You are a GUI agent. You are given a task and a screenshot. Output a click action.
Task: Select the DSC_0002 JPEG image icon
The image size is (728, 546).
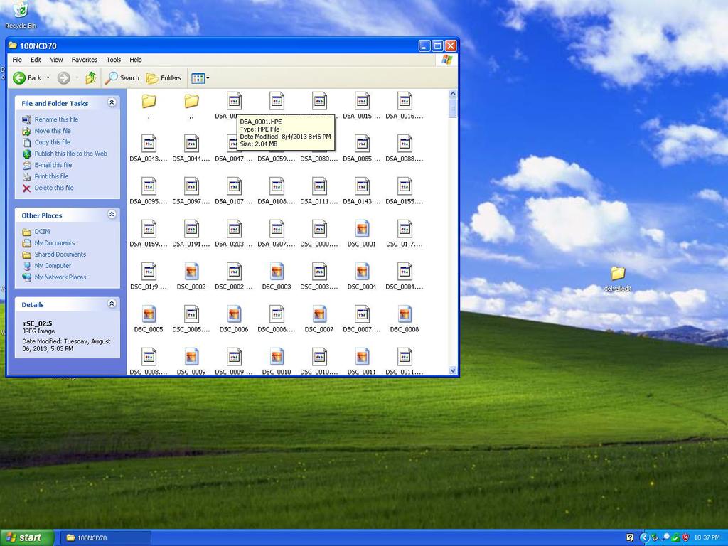191,272
